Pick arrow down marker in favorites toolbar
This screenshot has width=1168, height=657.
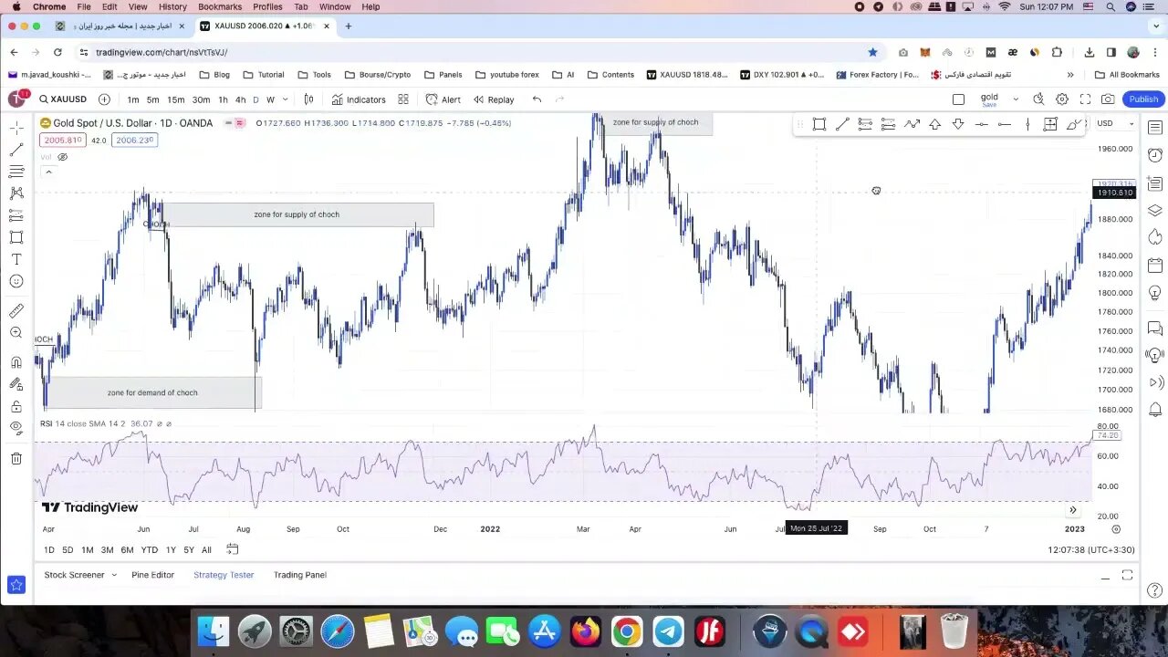coord(958,124)
